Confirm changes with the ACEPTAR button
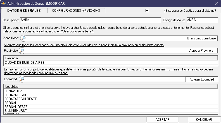Image resolution: width=221 pixels, height=123 pixels. click(162, 119)
